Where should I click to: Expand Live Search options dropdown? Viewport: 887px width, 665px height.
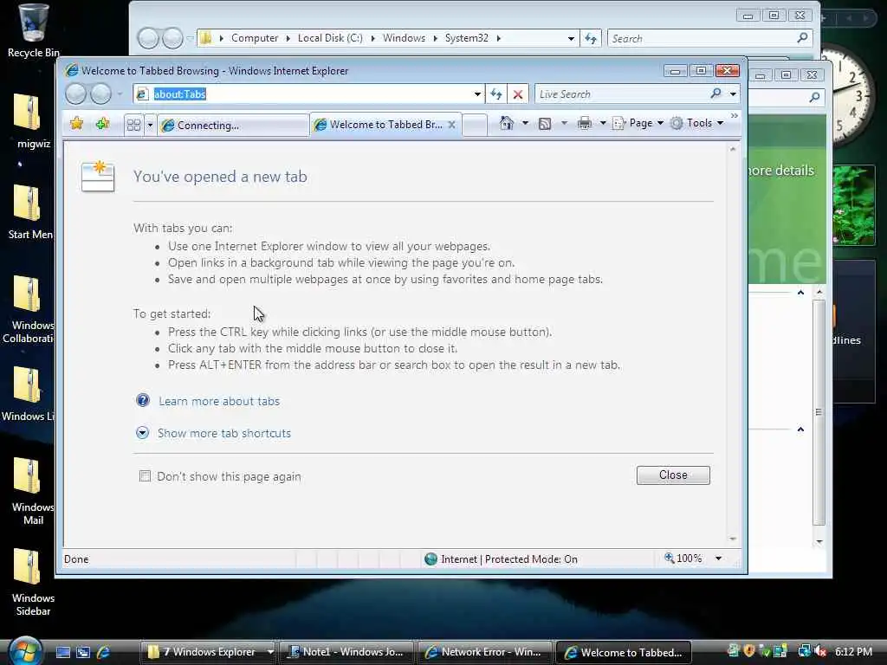point(733,94)
